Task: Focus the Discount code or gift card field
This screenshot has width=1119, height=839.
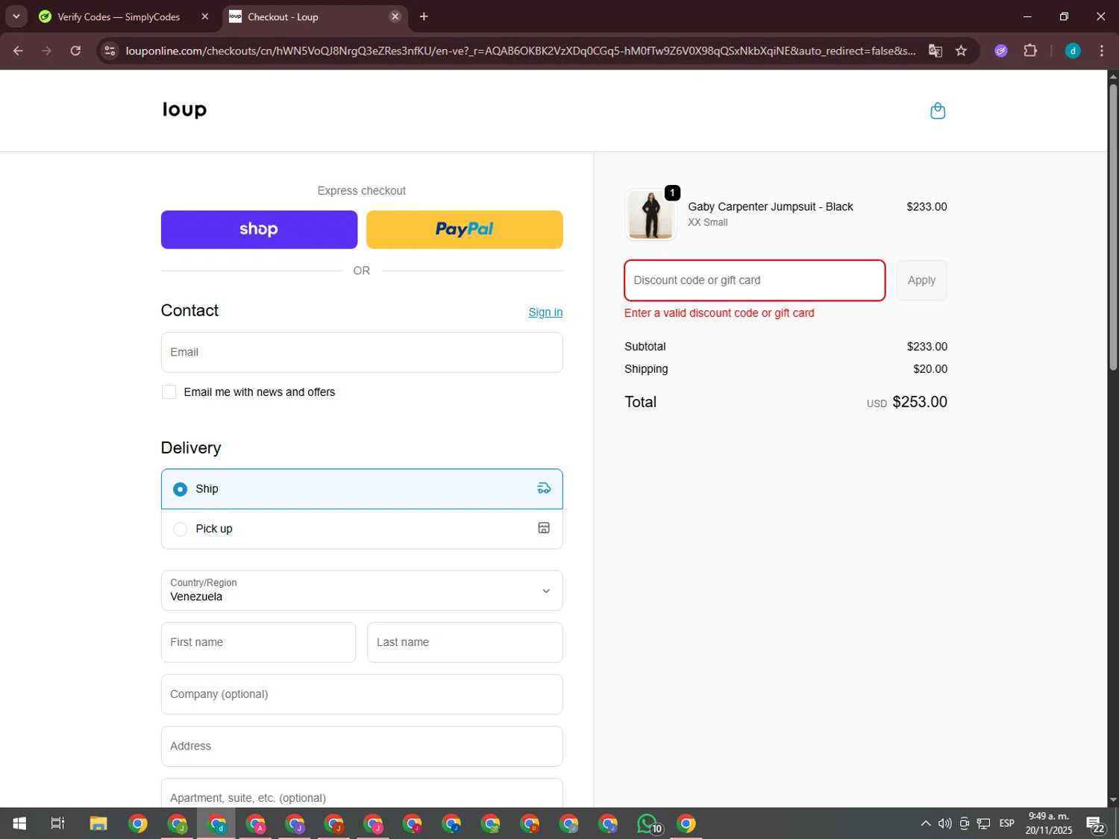Action: pos(755,280)
